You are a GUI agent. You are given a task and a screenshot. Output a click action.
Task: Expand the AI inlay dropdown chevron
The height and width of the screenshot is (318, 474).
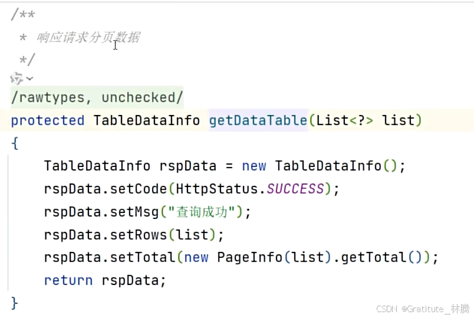coord(29,78)
